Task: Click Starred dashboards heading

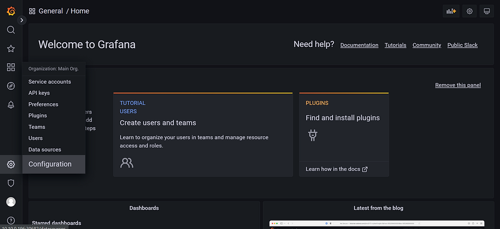Action: click(57, 223)
